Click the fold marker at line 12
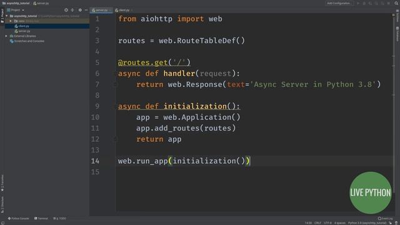 click(115, 139)
